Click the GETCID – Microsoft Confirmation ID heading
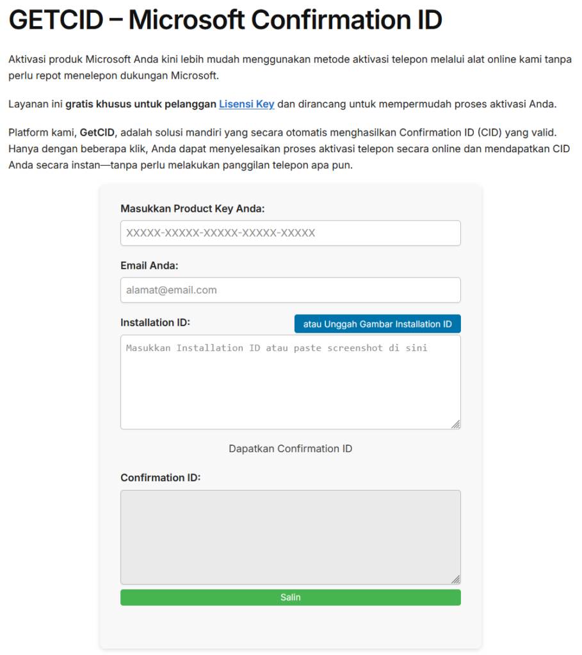Viewport: 582px width, 655px height. pos(225,20)
